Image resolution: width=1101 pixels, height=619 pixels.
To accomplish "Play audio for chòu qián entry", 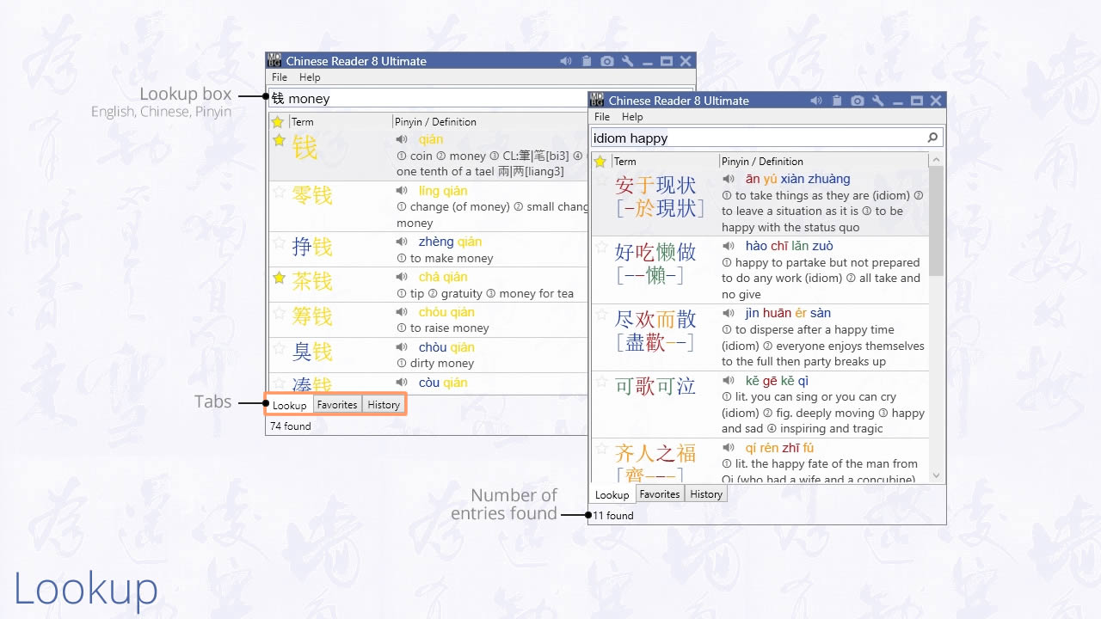I will pos(402,347).
